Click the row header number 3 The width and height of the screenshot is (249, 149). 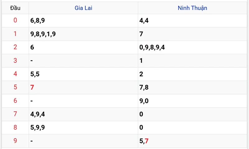[x=15, y=61]
